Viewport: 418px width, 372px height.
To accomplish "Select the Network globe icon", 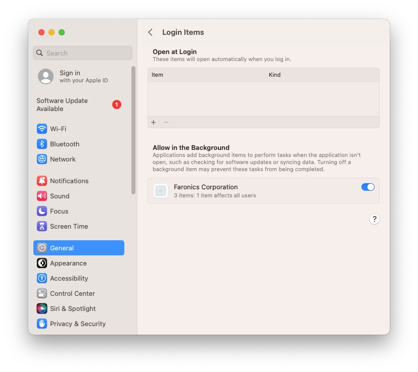I will (x=42, y=159).
